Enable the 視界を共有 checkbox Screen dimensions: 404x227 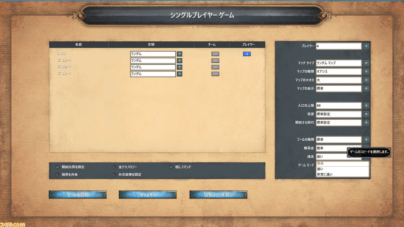57,174
